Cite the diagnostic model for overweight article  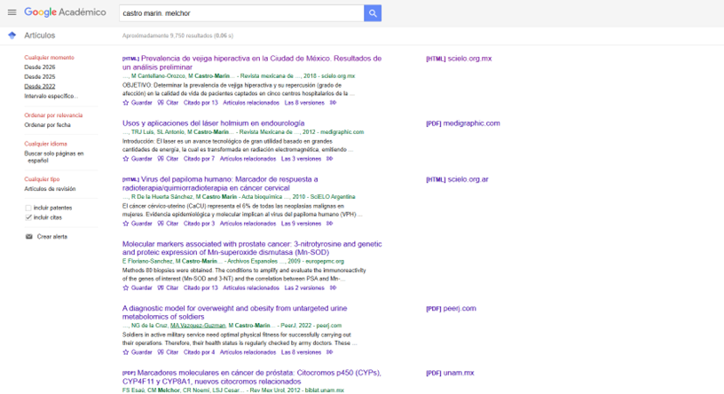[x=168, y=352]
